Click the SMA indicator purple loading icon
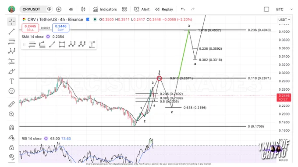This screenshot has width=298, height=167. point(48,37)
